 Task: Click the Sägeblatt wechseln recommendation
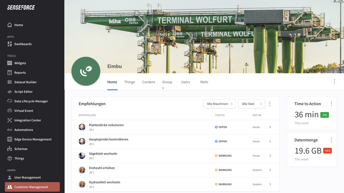(103, 154)
